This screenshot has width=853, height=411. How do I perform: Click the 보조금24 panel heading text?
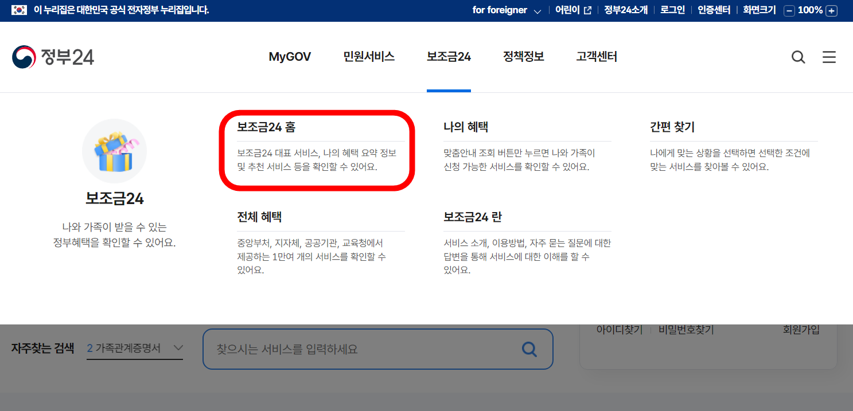pyautogui.click(x=115, y=198)
